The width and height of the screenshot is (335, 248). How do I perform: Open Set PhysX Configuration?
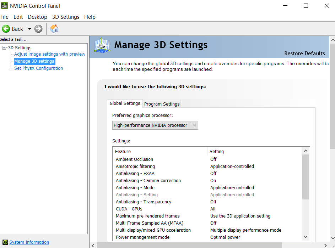tap(38, 68)
